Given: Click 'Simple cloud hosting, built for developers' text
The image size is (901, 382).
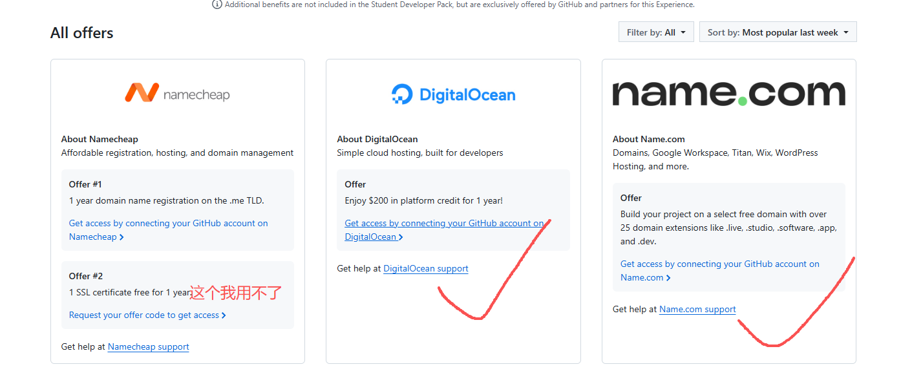Looking at the screenshot, I should [x=420, y=153].
